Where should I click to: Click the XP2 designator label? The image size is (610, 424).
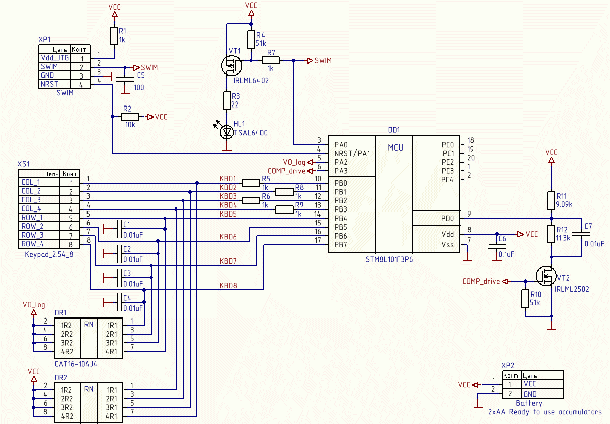(508, 366)
